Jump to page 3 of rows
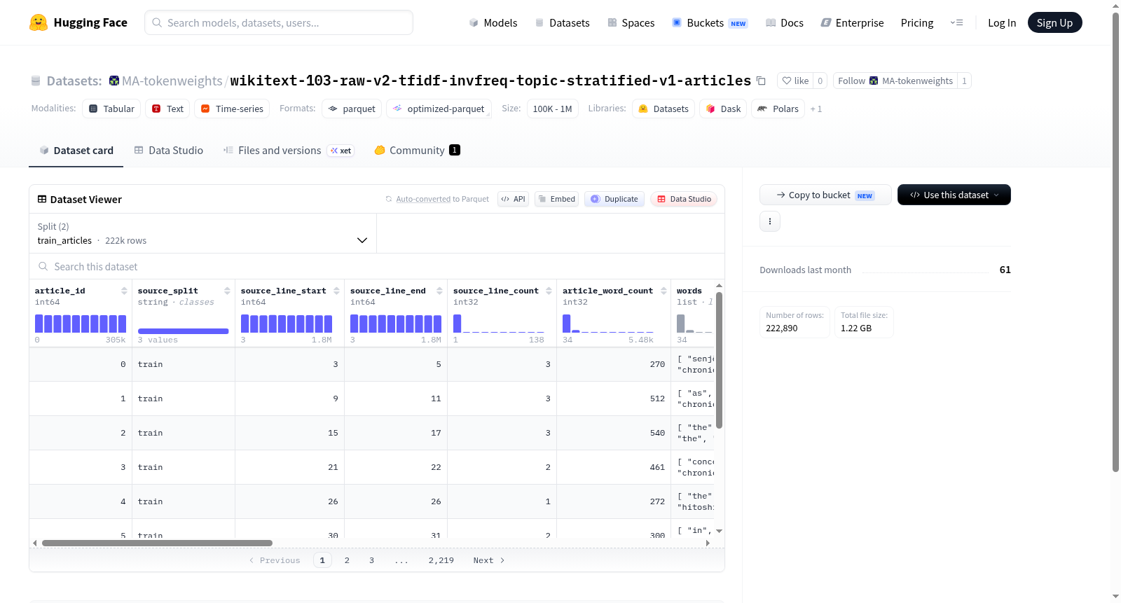Image resolution: width=1121 pixels, height=603 pixels. tap(371, 560)
